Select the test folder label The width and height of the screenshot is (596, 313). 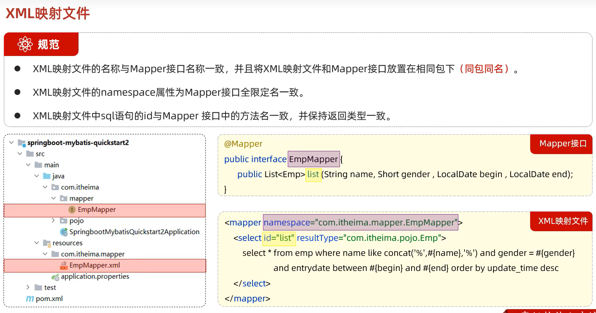pyautogui.click(x=50, y=288)
